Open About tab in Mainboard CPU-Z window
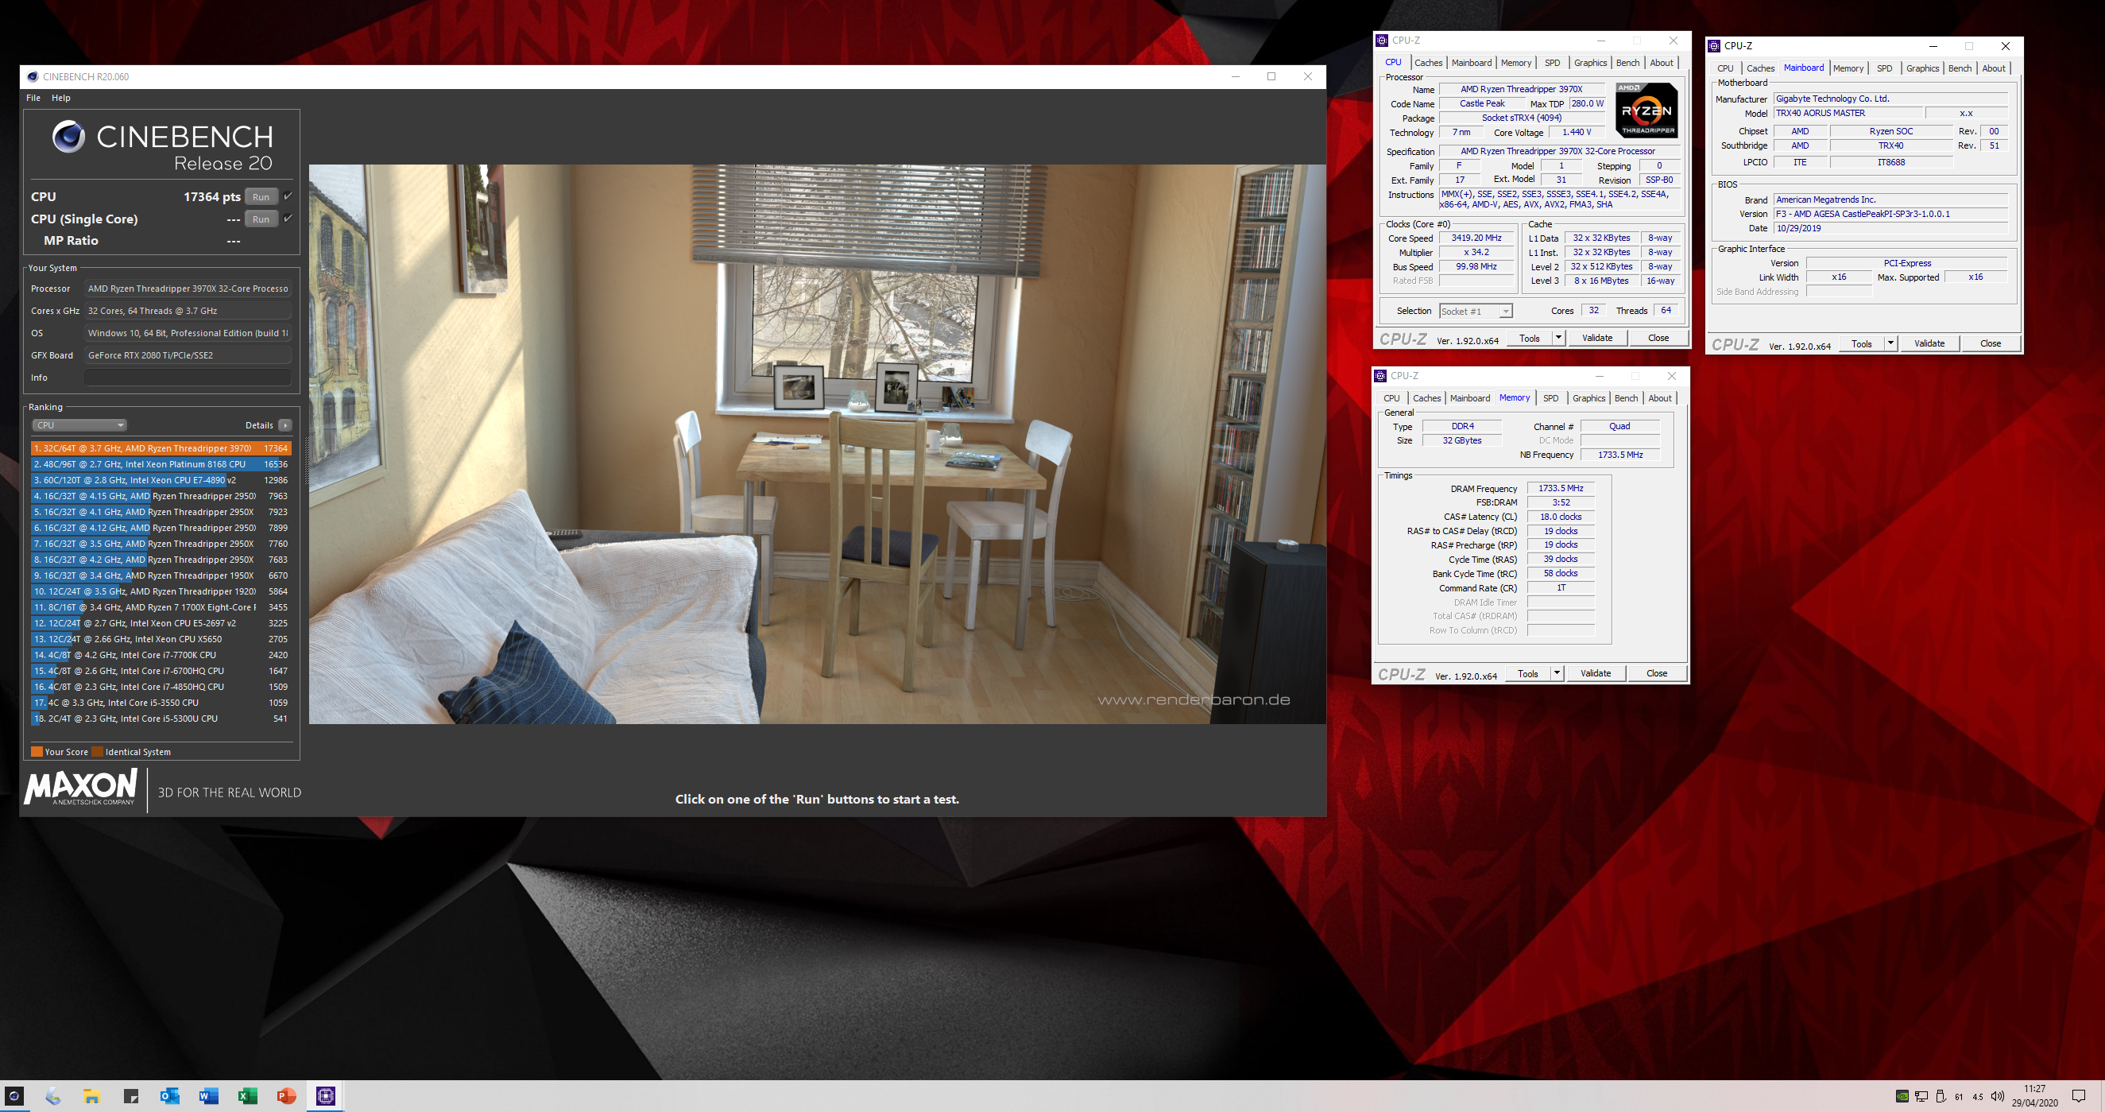The image size is (2105, 1112). [1994, 68]
